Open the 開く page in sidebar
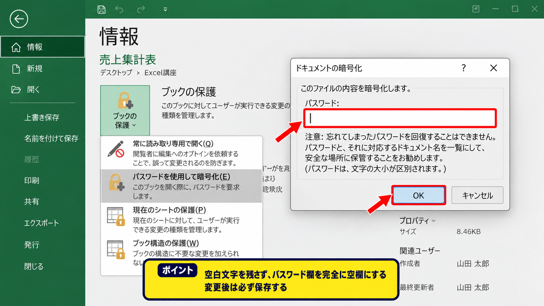Screen dimensions: 544x306 pyautogui.click(x=43, y=90)
